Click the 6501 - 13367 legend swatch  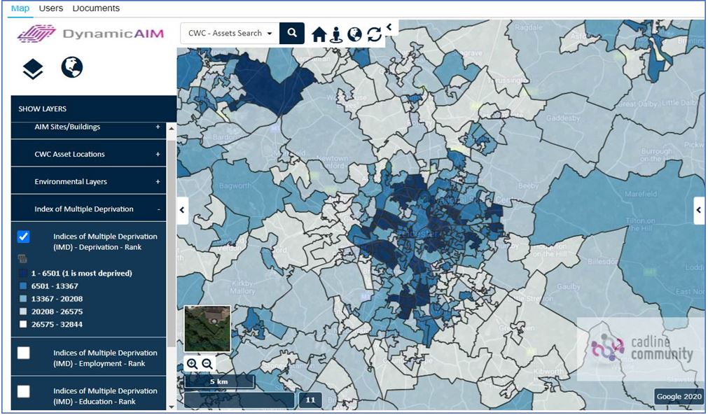click(x=24, y=286)
